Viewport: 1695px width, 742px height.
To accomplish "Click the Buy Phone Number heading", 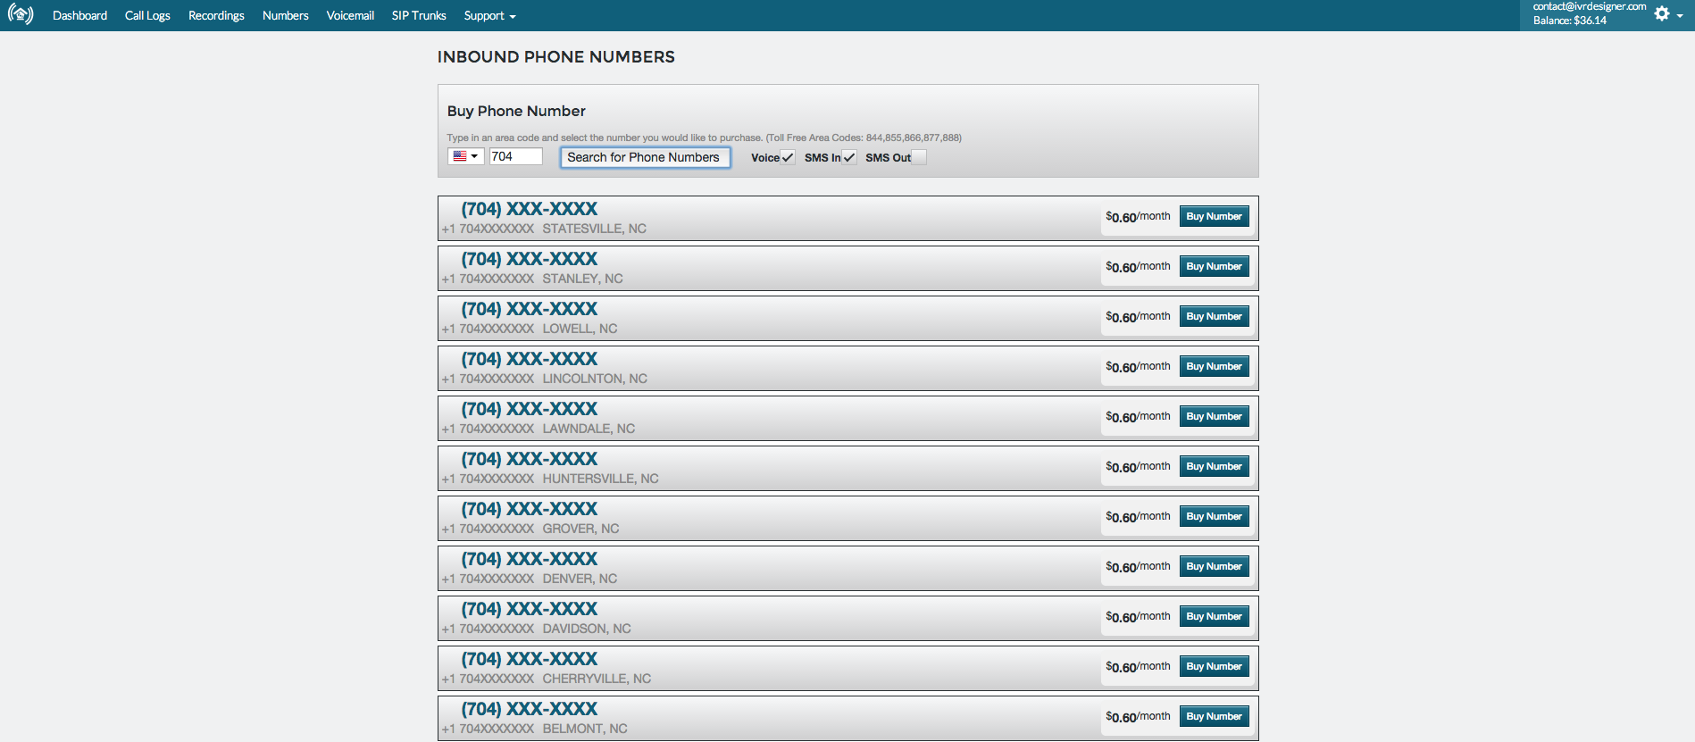I will (516, 111).
